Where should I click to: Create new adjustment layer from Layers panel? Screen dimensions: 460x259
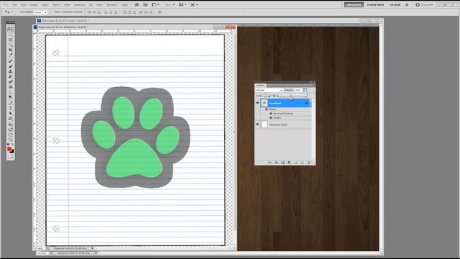pos(289,163)
